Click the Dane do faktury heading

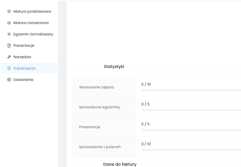click(120, 164)
